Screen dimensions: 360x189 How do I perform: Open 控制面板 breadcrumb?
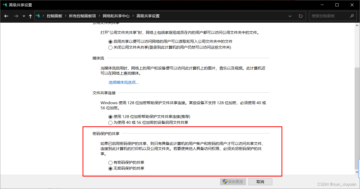[54, 16]
